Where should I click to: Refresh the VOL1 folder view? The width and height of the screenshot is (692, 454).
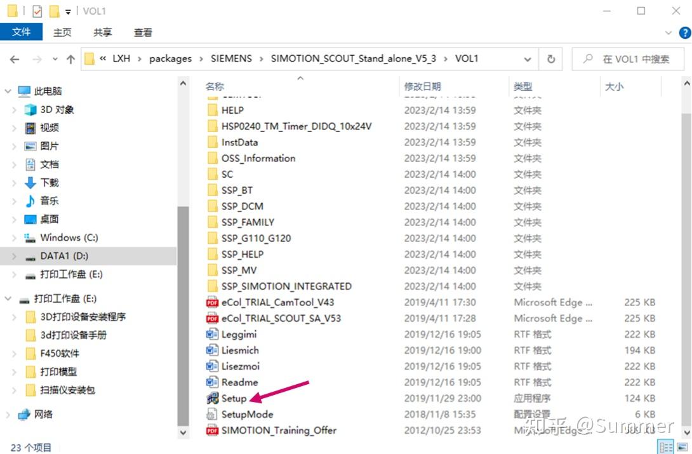[x=551, y=58]
